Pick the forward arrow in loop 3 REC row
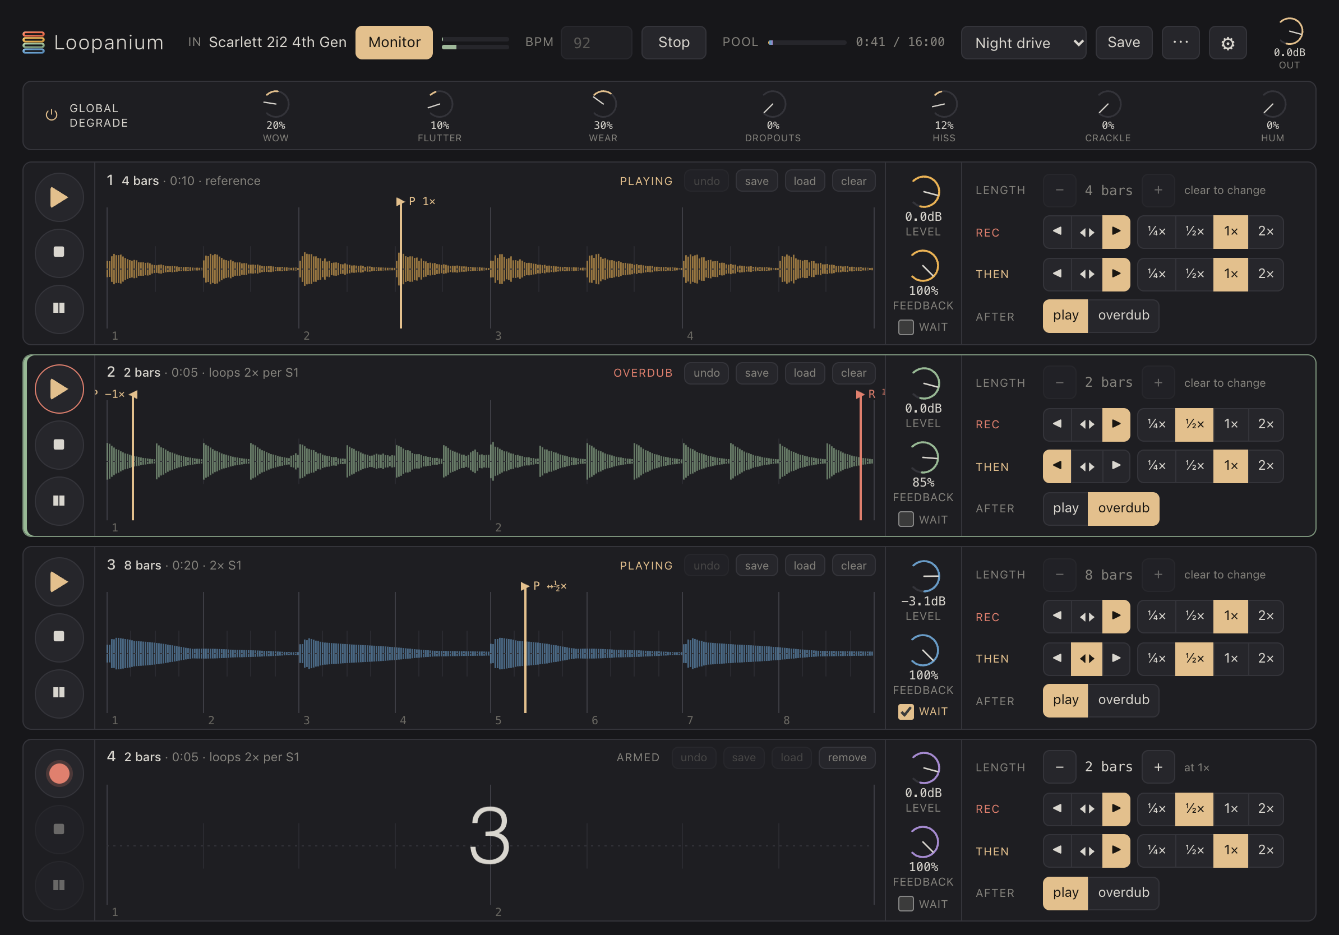 1116,616
